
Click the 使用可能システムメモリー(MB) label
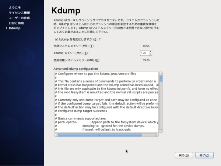coord(77,60)
